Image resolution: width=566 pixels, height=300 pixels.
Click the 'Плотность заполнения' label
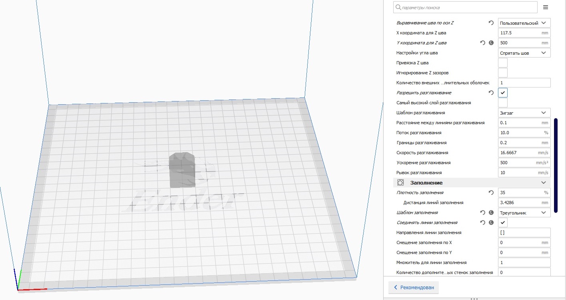pyautogui.click(x=420, y=193)
